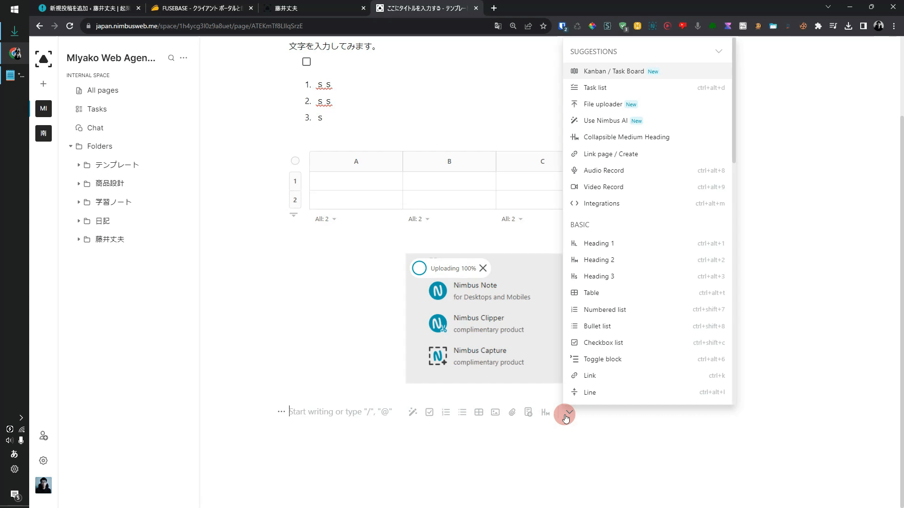Image resolution: width=904 pixels, height=508 pixels.
Task: Expand the テンプレート folder arrow
Action: tap(79, 165)
